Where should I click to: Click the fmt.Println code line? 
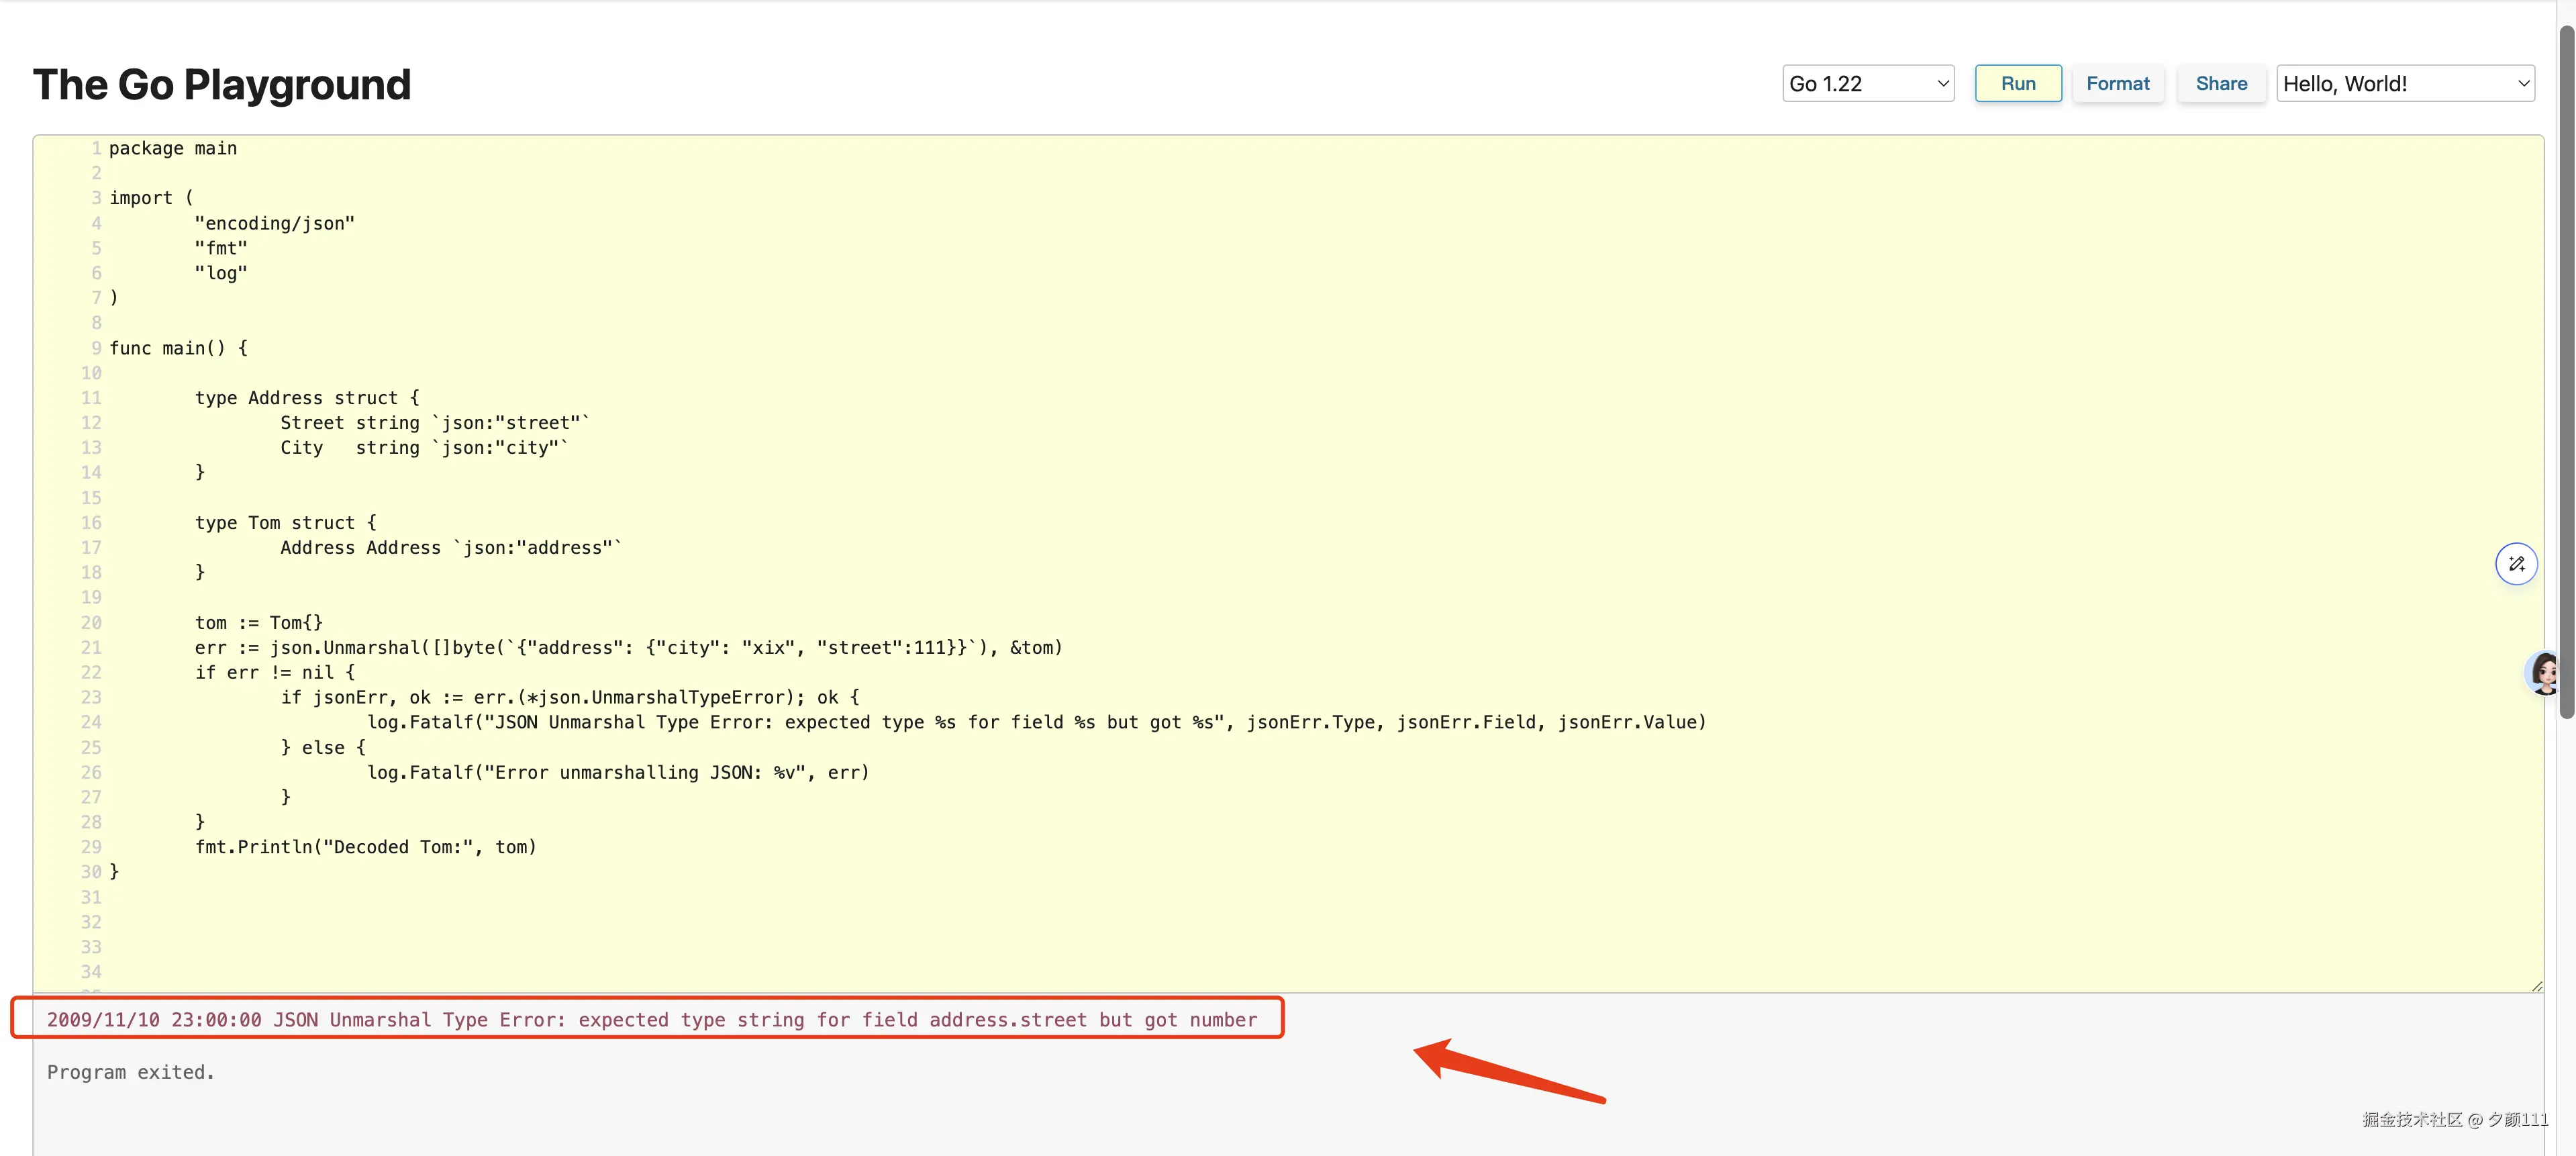(365, 846)
